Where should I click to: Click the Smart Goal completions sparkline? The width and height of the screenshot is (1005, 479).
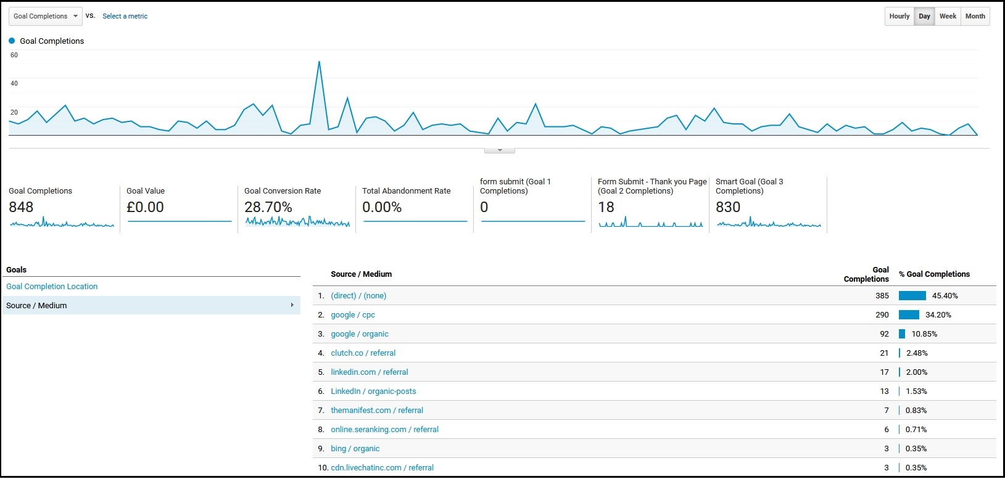pyautogui.click(x=768, y=223)
